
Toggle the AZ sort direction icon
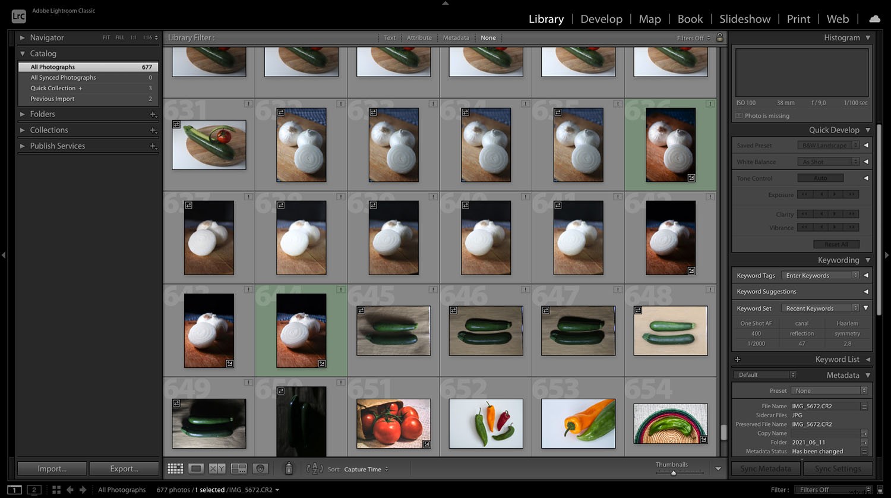[x=315, y=469]
